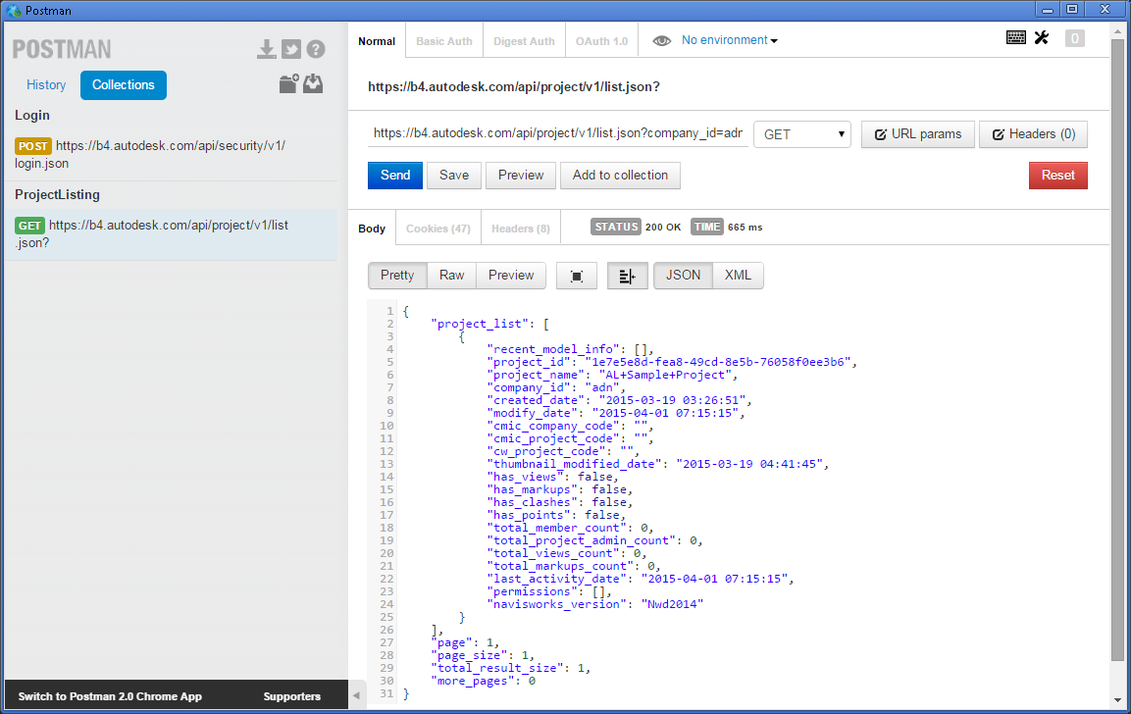Screen dimensions: 1131x714
Task: Open the response Headers (8) tab
Action: (521, 229)
